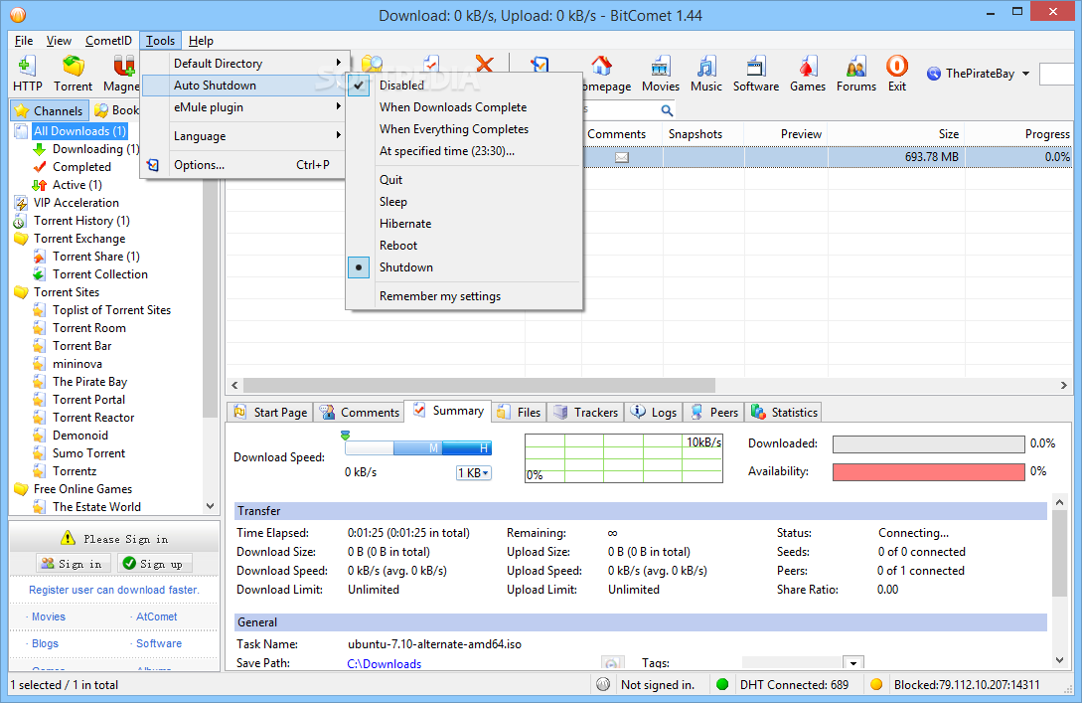Open the Movies toolbar icon

(x=661, y=74)
